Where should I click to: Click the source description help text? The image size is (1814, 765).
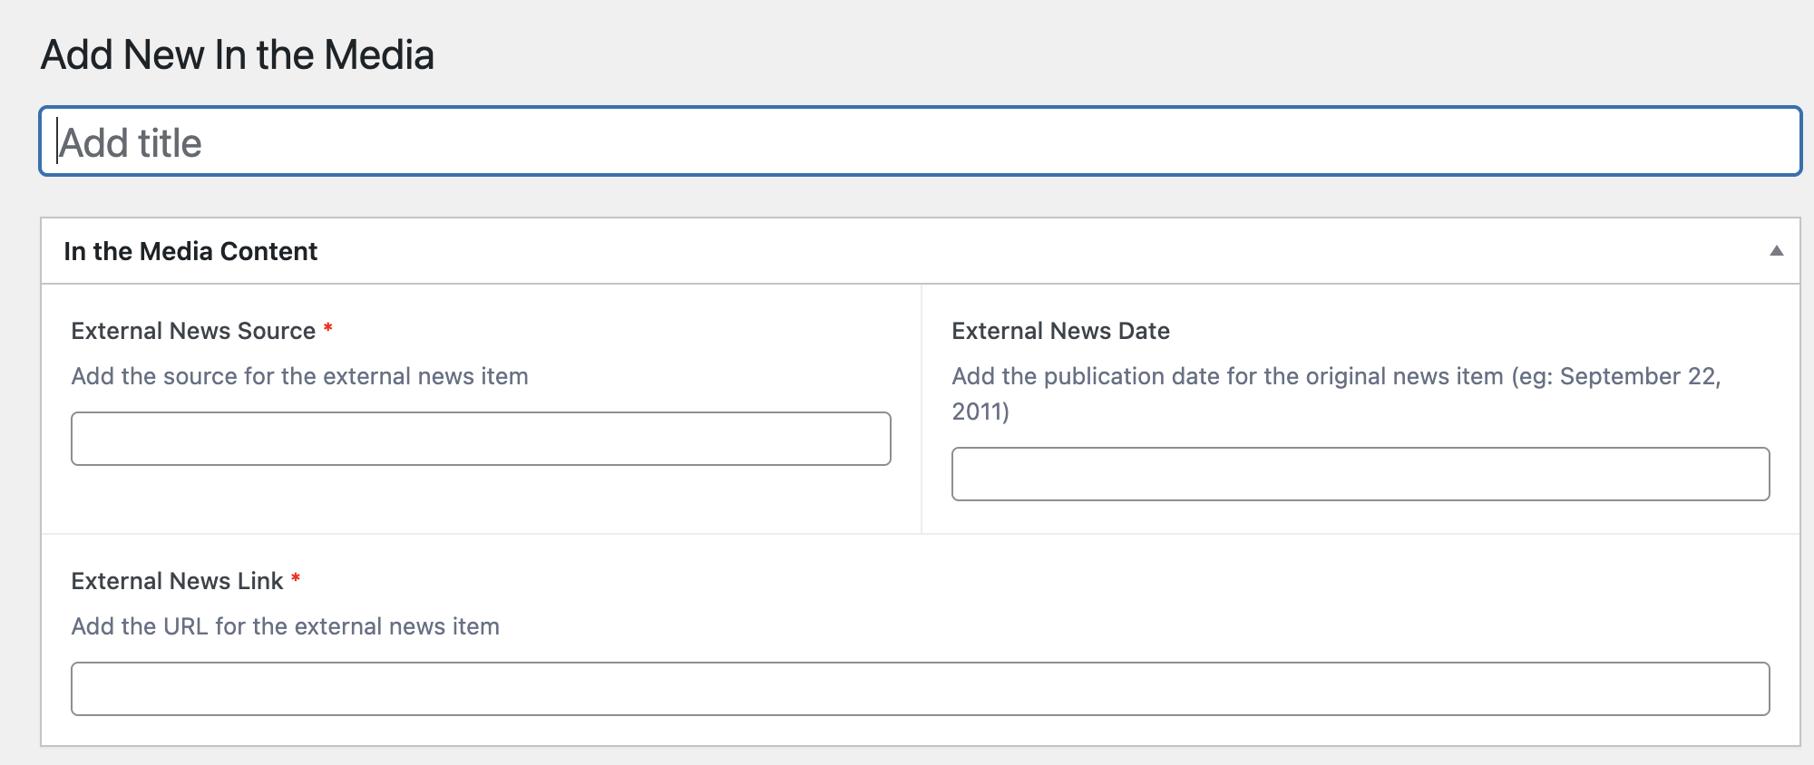coord(299,376)
